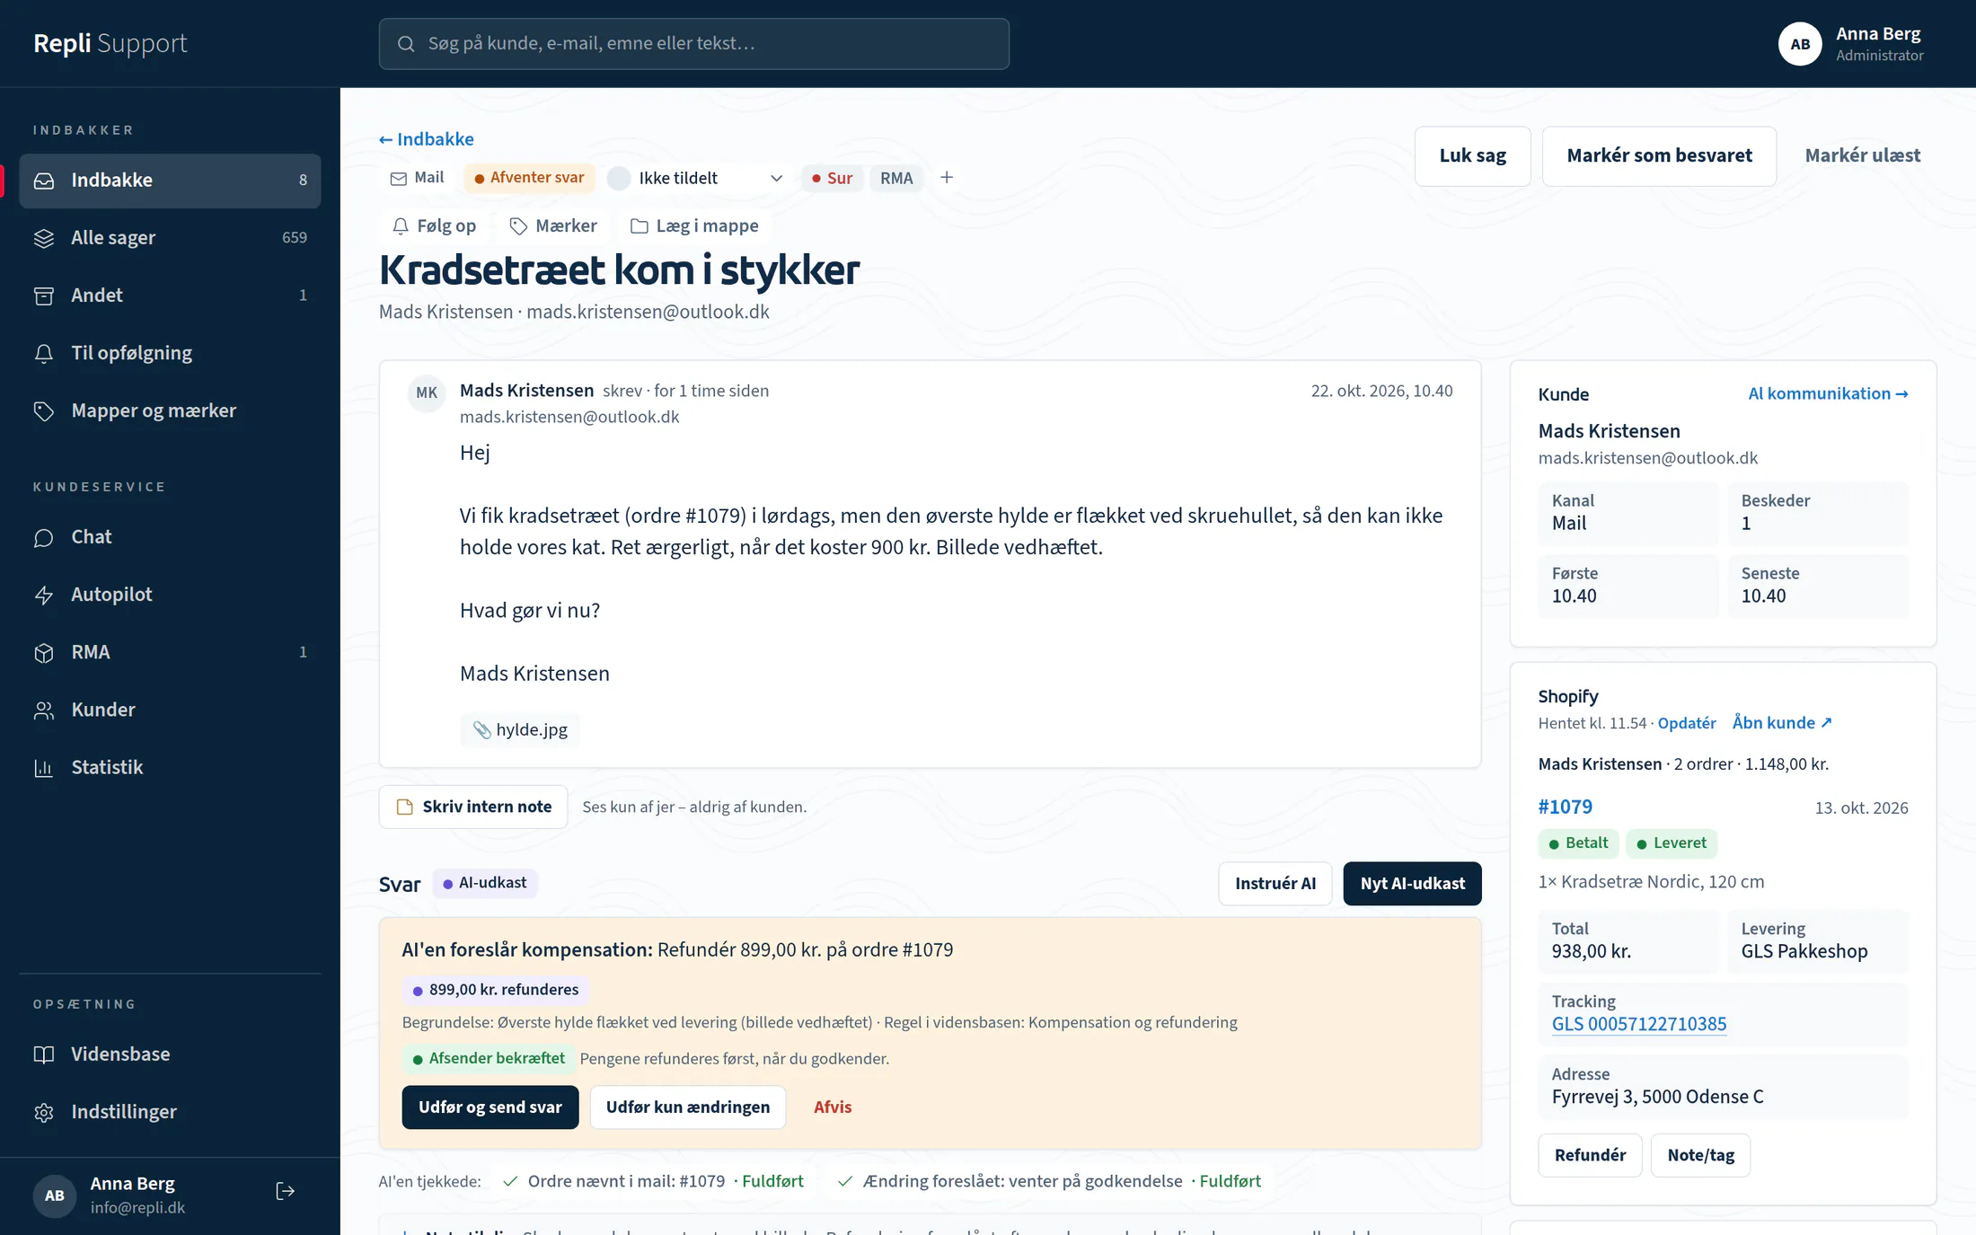Open Alle sager in sidebar
The height and width of the screenshot is (1235, 1976).
click(x=170, y=238)
